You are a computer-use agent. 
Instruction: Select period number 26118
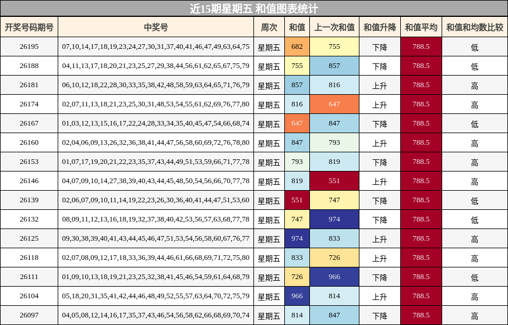pyautogui.click(x=29, y=258)
